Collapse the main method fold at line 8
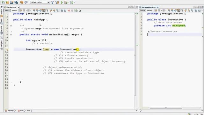 [11, 35]
